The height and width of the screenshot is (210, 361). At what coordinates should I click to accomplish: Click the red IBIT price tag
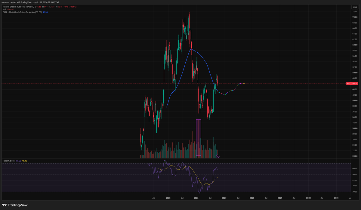click(352, 83)
